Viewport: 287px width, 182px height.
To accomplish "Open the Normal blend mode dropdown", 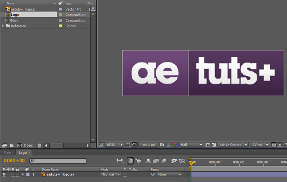I will (111, 174).
